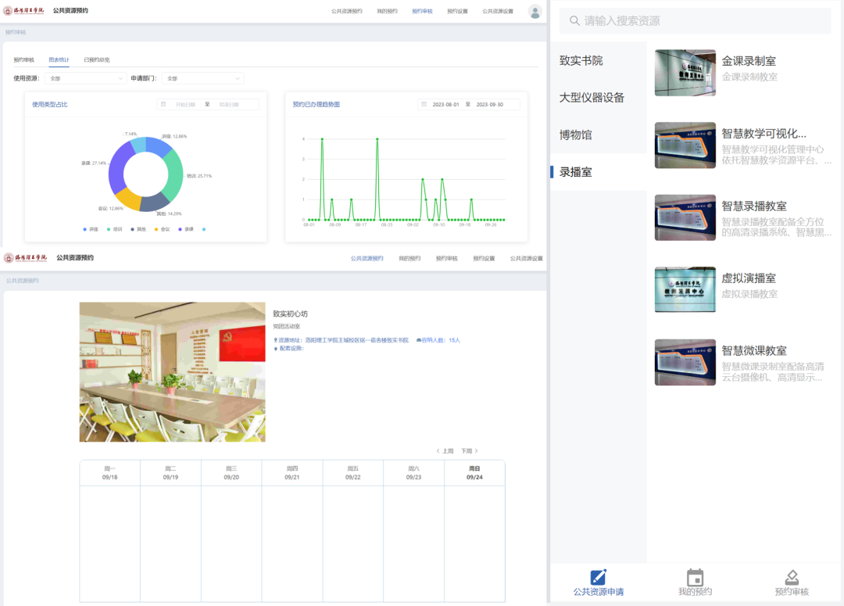Toggle 培训 legend item in donut chart
This screenshot has width=844, height=606.
(114, 229)
